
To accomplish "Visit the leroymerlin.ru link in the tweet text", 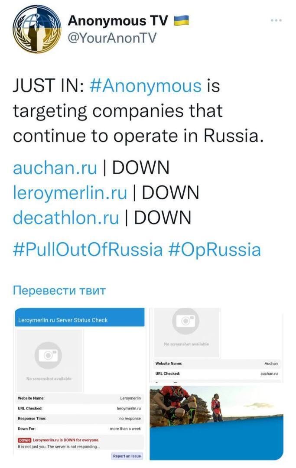I will (70, 192).
